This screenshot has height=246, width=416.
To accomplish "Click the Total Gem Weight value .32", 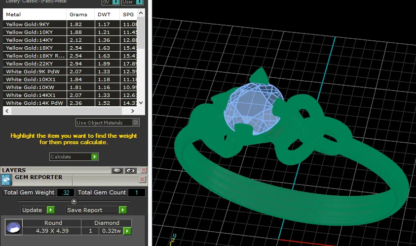I will pyautogui.click(x=66, y=192).
